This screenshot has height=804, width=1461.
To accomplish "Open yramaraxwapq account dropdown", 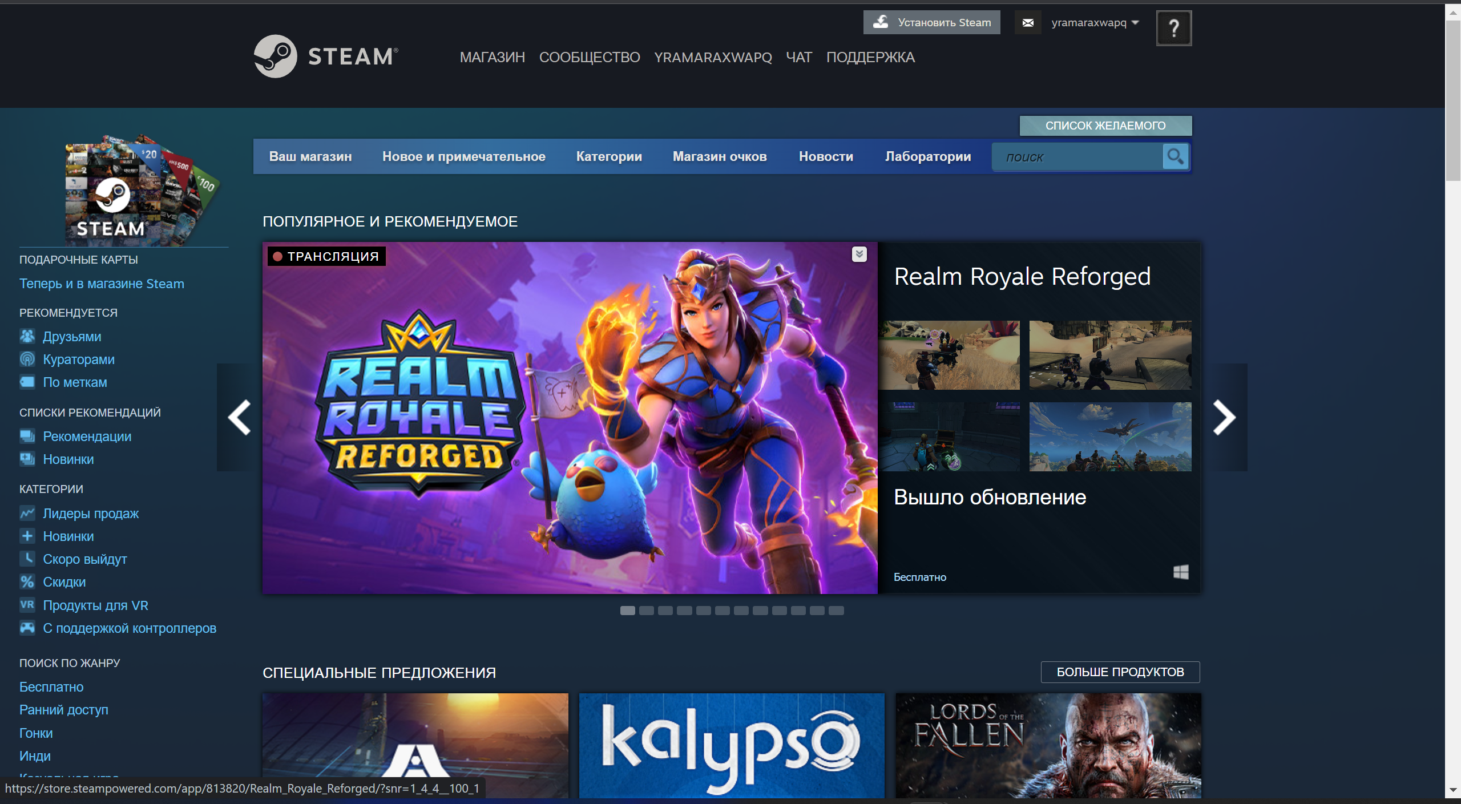I will tap(1095, 23).
